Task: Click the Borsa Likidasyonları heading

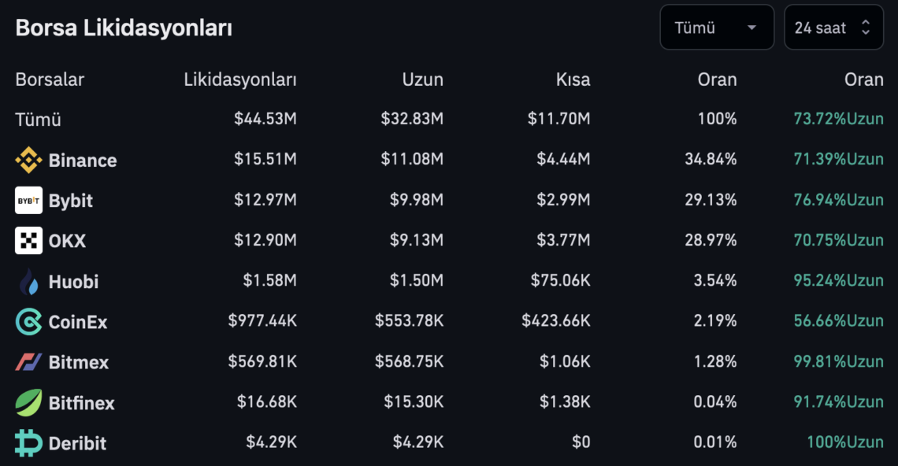Action: (x=124, y=28)
